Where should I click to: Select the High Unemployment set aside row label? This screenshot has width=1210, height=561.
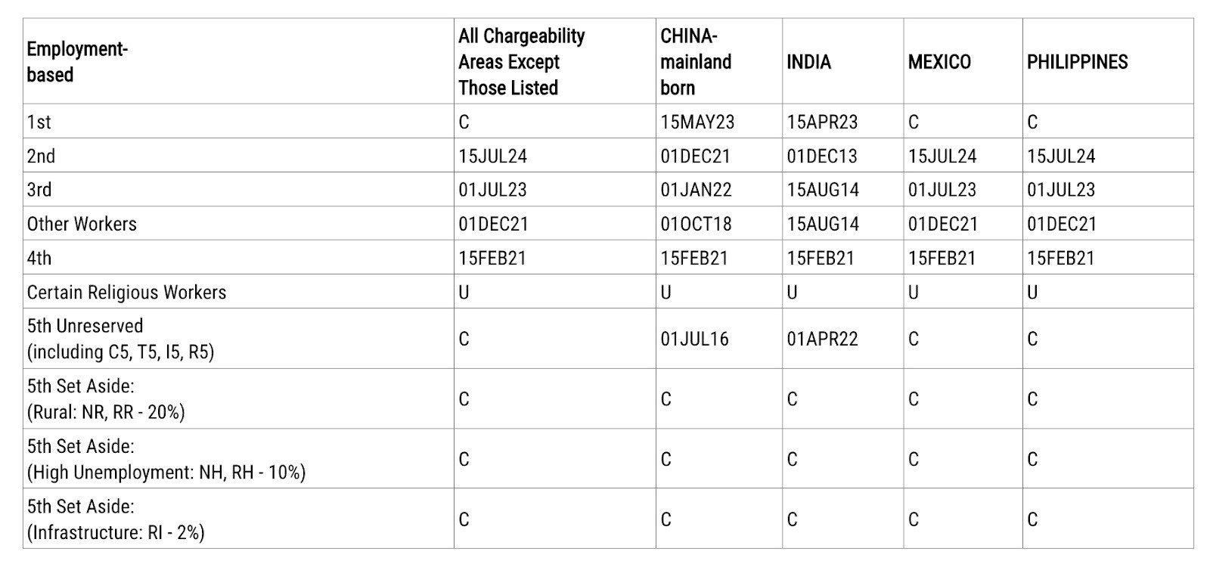pos(166,460)
